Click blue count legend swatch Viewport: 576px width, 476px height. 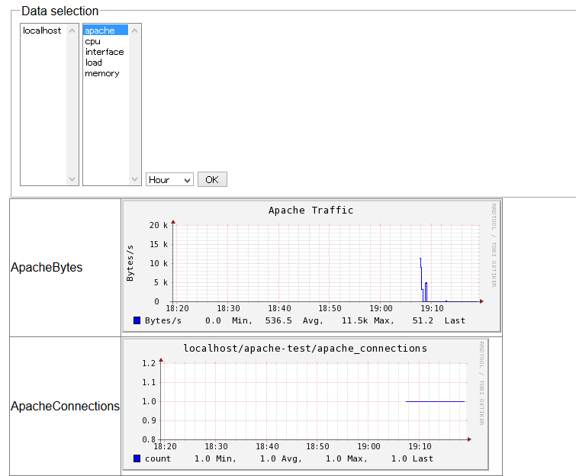[x=137, y=458]
